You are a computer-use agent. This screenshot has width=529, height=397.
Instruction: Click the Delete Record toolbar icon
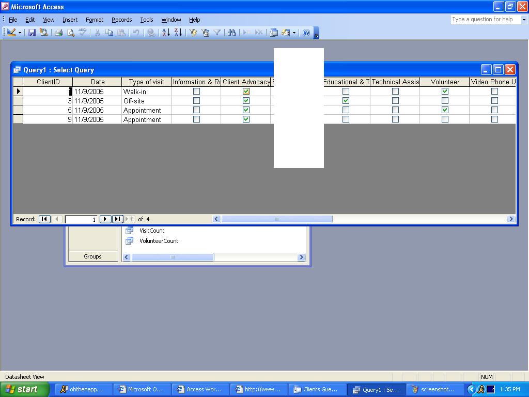pyautogui.click(x=259, y=33)
